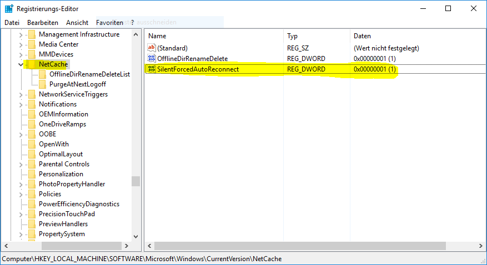This screenshot has width=487, height=265.
Task: Click the PurgeAtNextLogoff folder icon
Action: coord(42,84)
